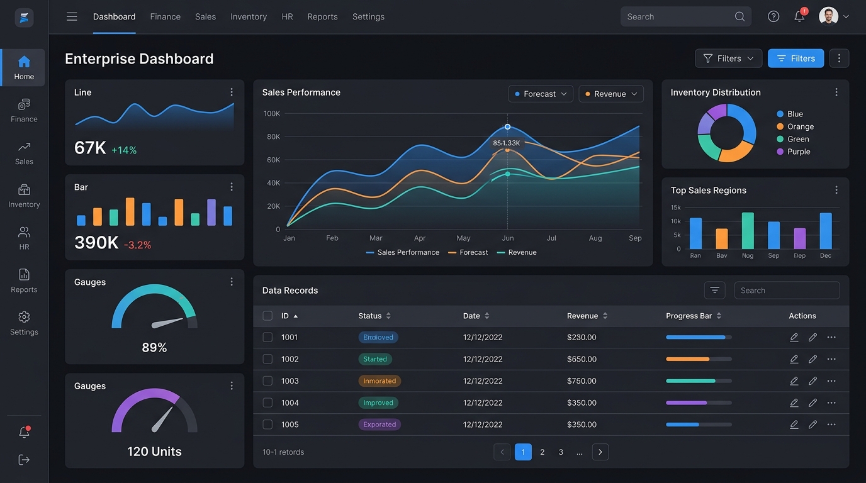Viewport: 866px width, 483px height.
Task: Open Finance in the sidebar
Action: 24,110
